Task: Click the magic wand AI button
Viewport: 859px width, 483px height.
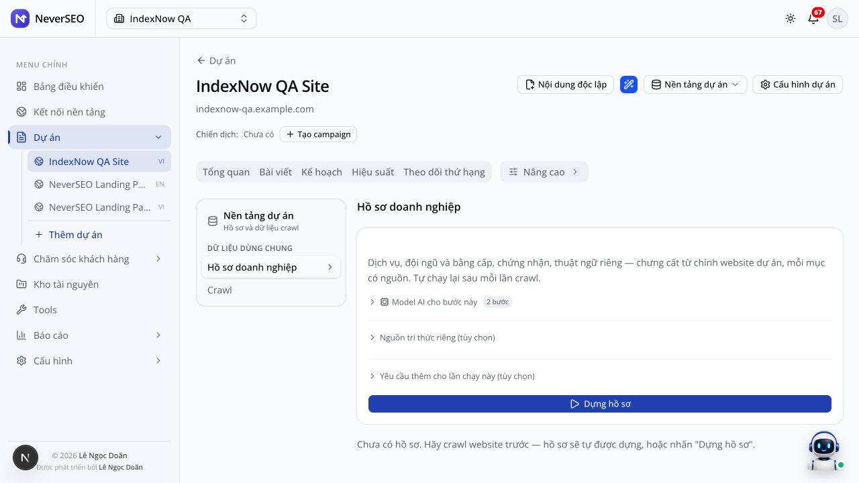Action: 629,85
